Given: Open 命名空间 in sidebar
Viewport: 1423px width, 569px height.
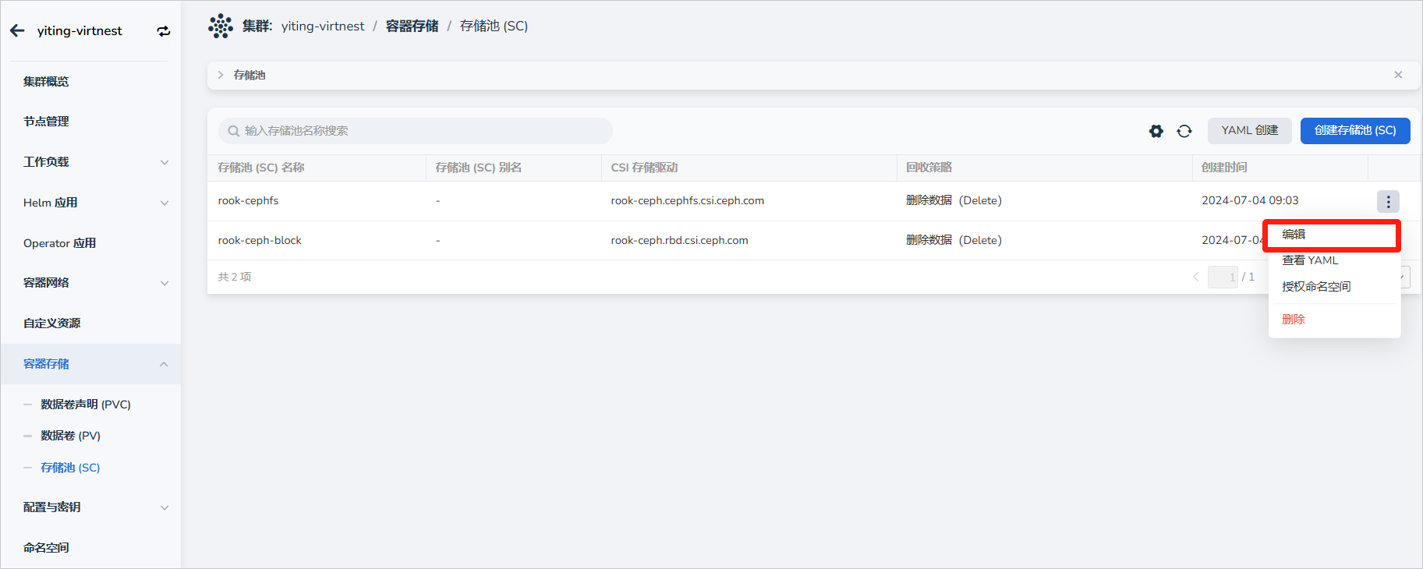Looking at the screenshot, I should coord(46,548).
